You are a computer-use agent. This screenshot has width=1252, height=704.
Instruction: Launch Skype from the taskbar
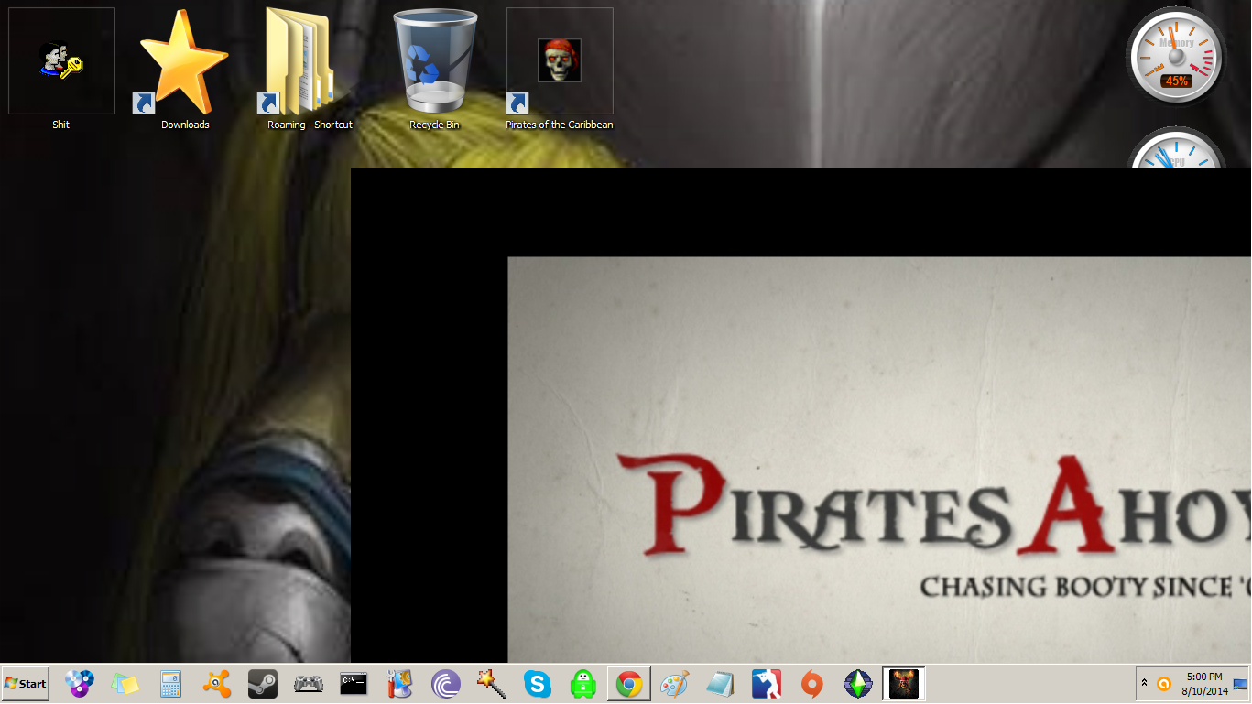click(538, 684)
